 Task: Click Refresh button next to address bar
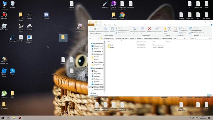tap(186, 38)
